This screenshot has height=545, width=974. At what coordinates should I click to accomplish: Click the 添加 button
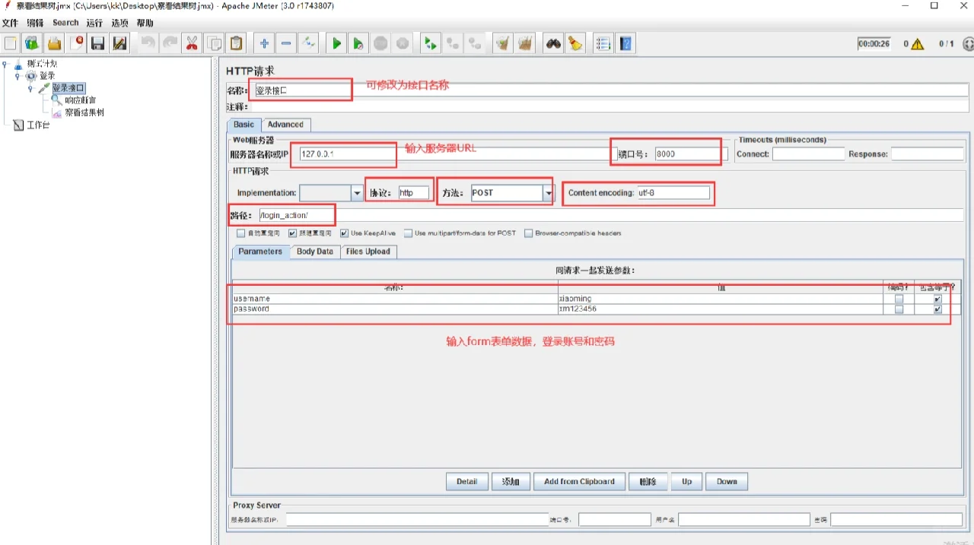click(511, 482)
